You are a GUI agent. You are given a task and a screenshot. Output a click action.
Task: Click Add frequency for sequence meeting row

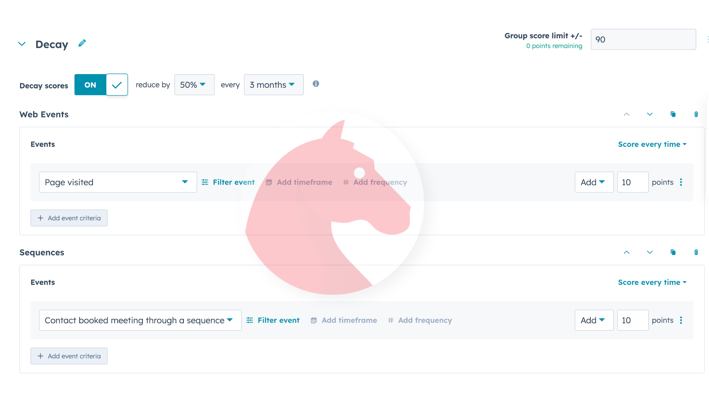[420, 320]
